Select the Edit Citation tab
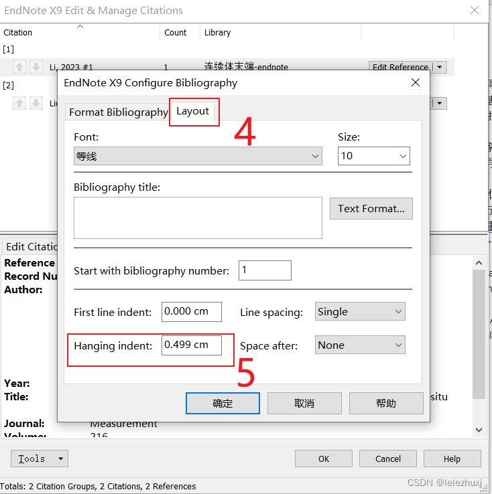This screenshot has height=494, width=492. tap(31, 246)
